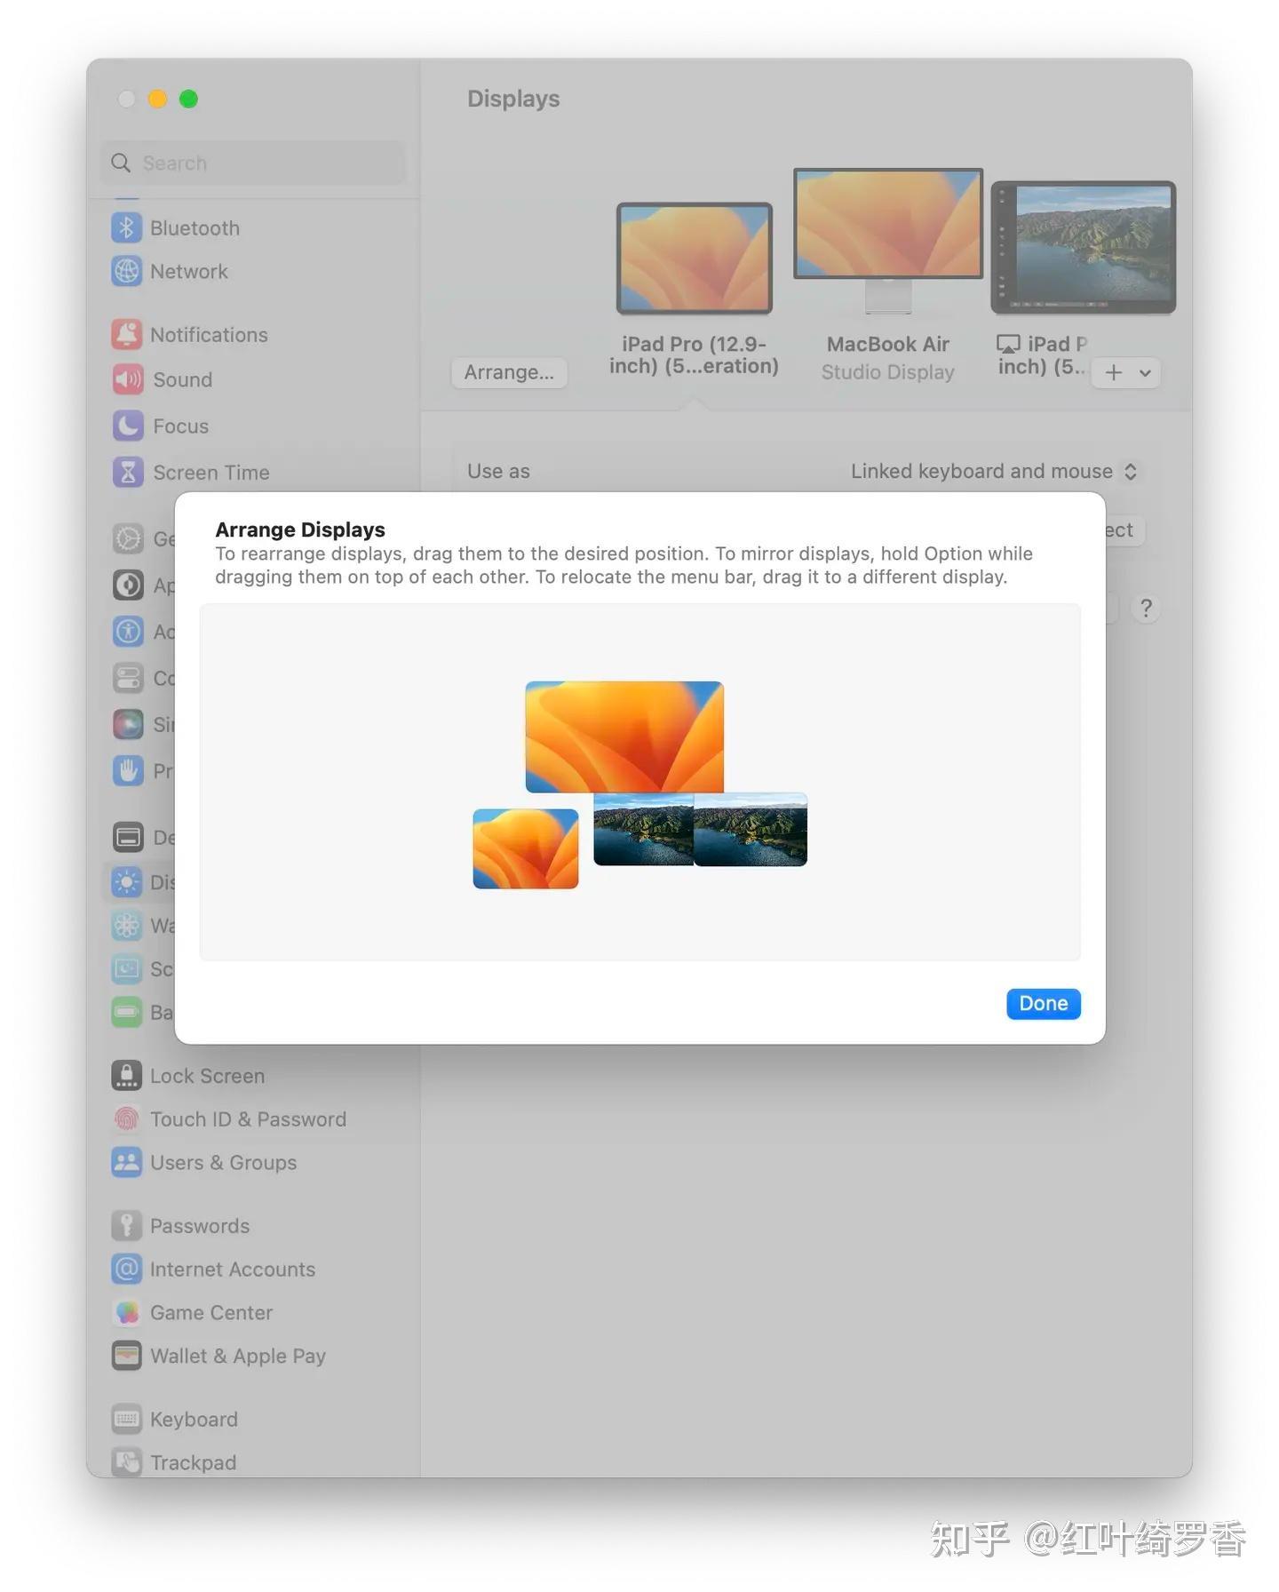Open Lock Screen settings icon

126,1075
